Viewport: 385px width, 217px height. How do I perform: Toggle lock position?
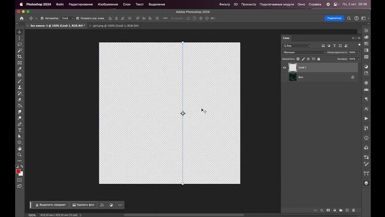309,59
